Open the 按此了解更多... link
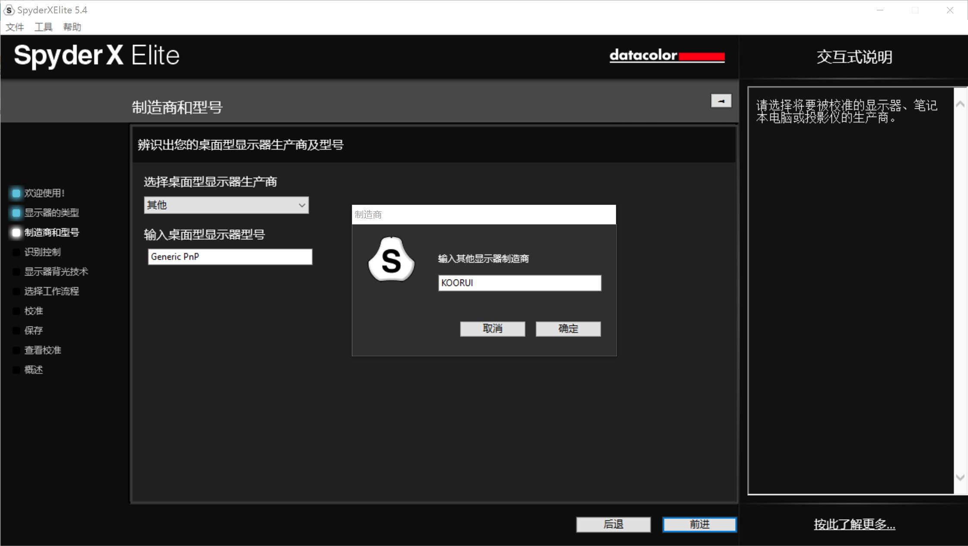The width and height of the screenshot is (968, 546). (x=854, y=524)
